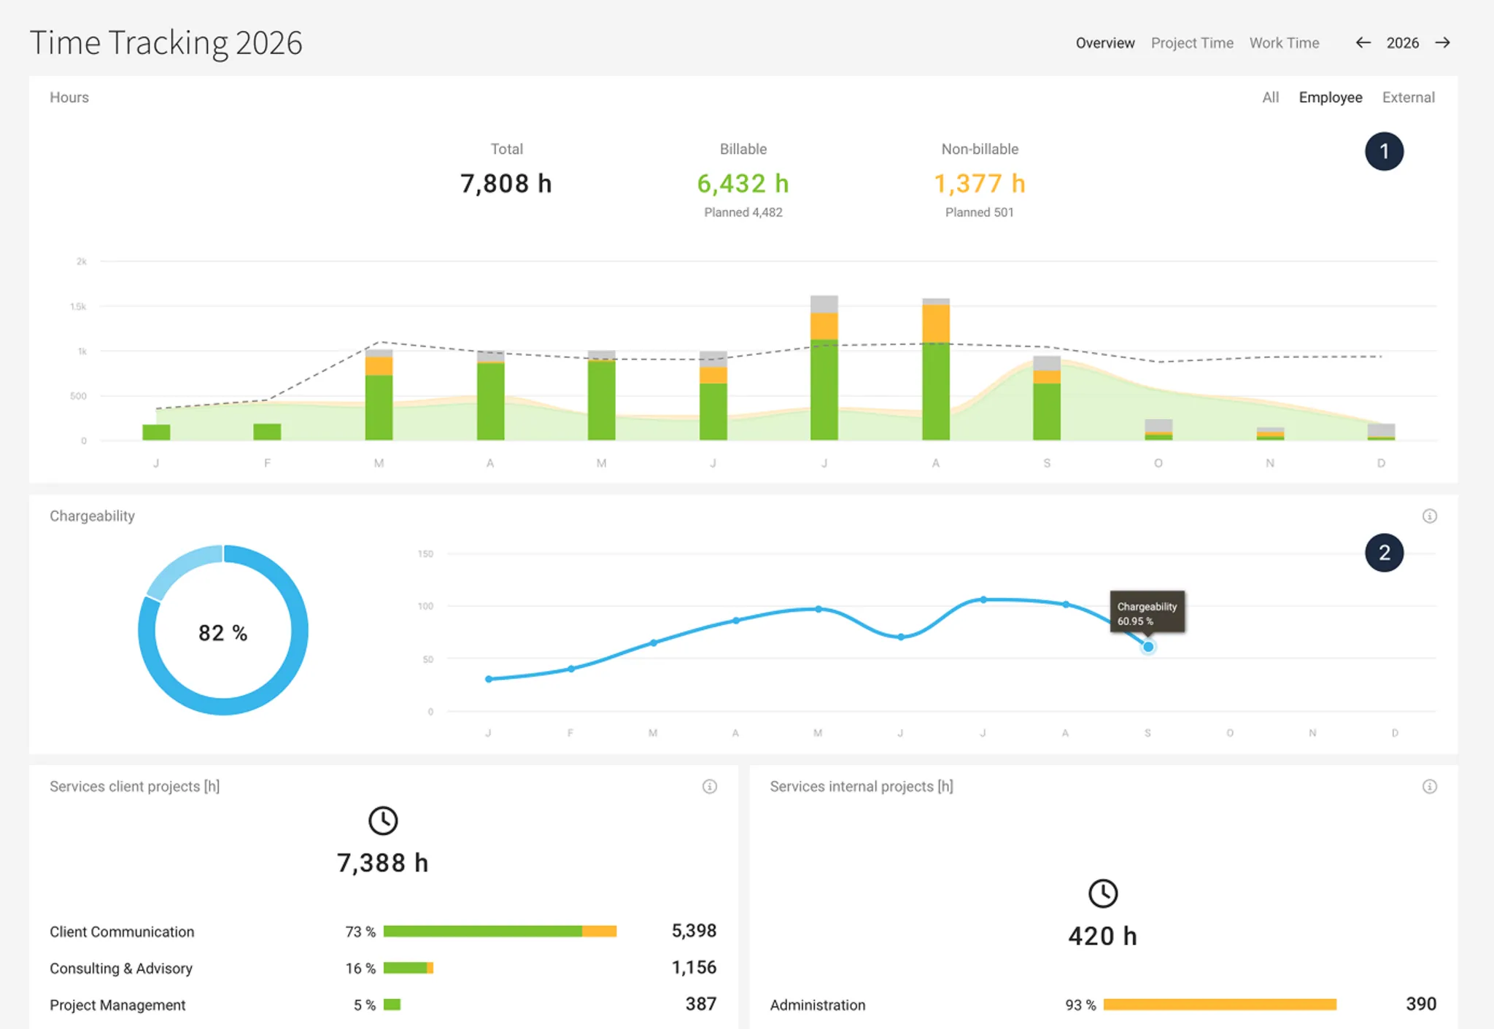This screenshot has width=1494, height=1029.
Task: Open info icon in Services internal projects panel
Action: click(1429, 786)
